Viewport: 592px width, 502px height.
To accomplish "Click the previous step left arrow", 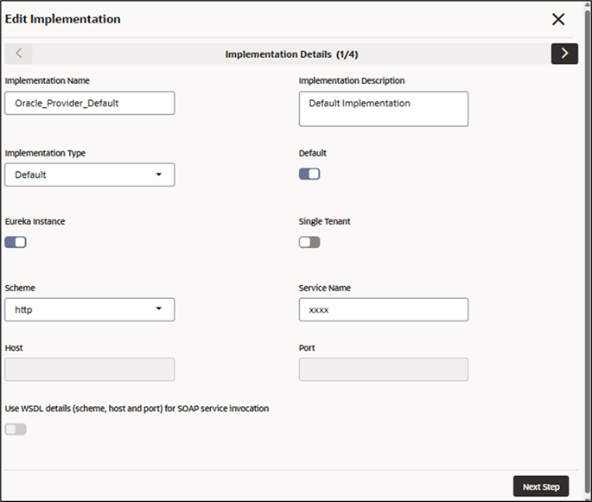I will pyautogui.click(x=19, y=54).
